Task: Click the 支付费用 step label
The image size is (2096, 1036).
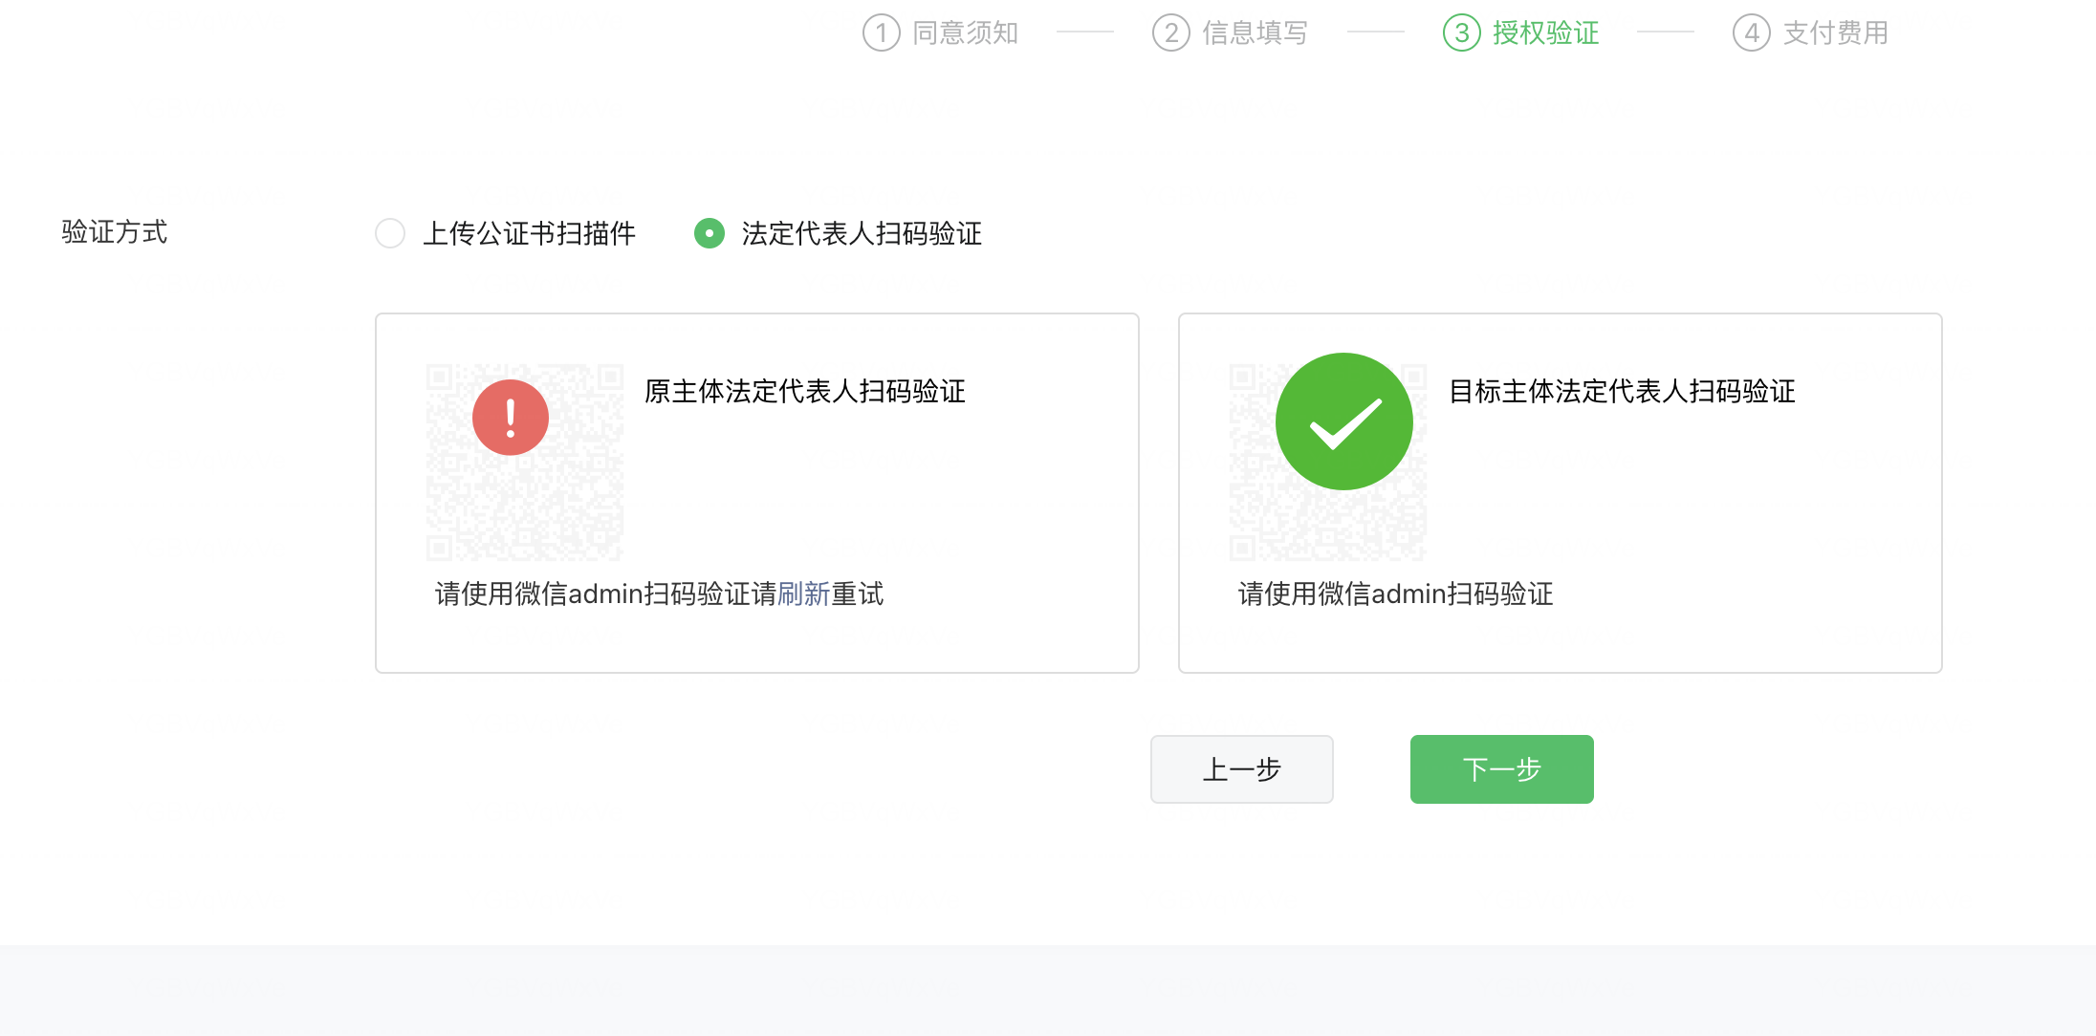Action: coord(1835,33)
